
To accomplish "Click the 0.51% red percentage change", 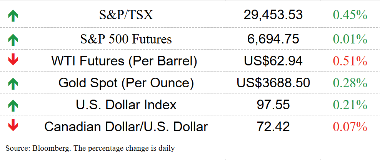I will coord(350,61).
